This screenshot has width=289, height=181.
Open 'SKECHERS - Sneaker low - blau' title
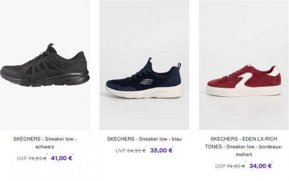coord(144,139)
